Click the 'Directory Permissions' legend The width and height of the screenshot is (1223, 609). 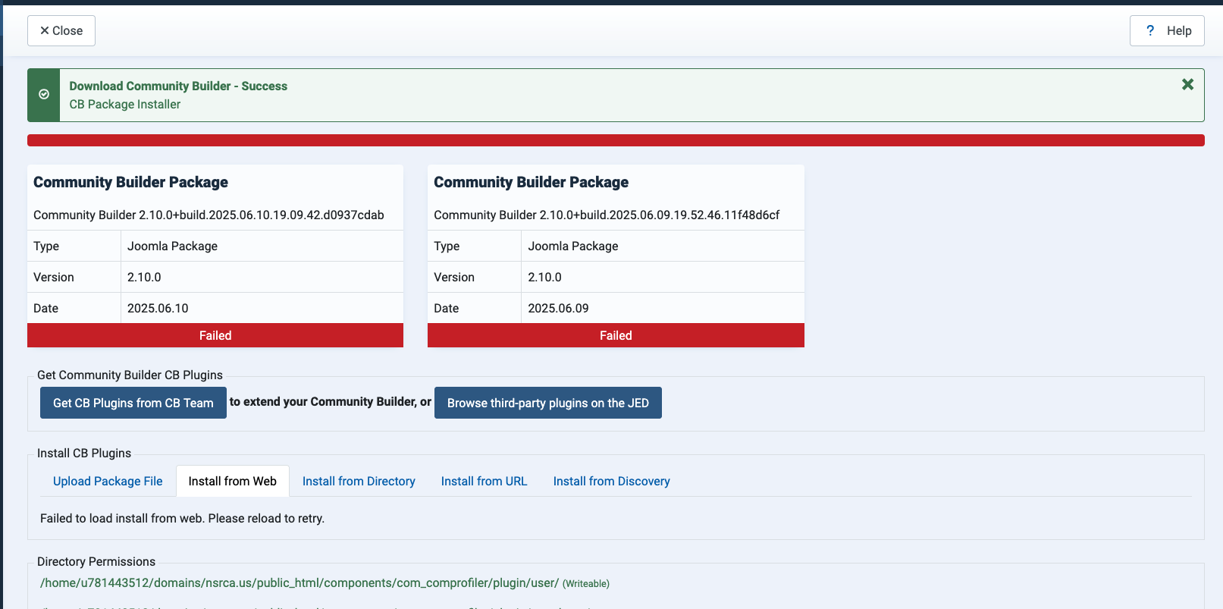[x=96, y=562]
